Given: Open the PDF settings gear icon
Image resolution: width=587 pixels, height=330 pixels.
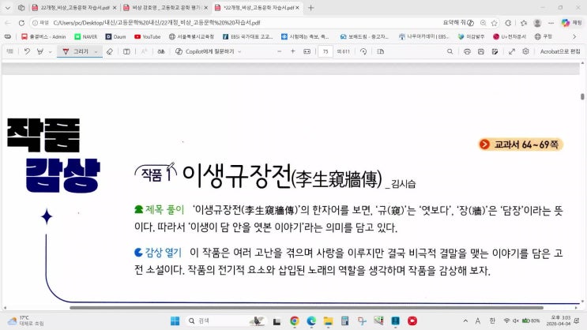Looking at the screenshot, I should coord(526,51).
